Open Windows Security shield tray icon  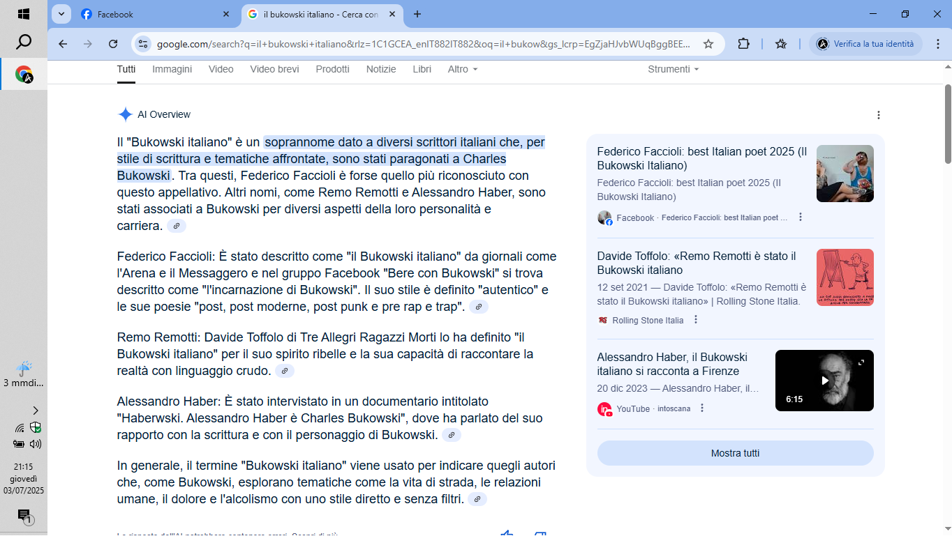coord(35,427)
